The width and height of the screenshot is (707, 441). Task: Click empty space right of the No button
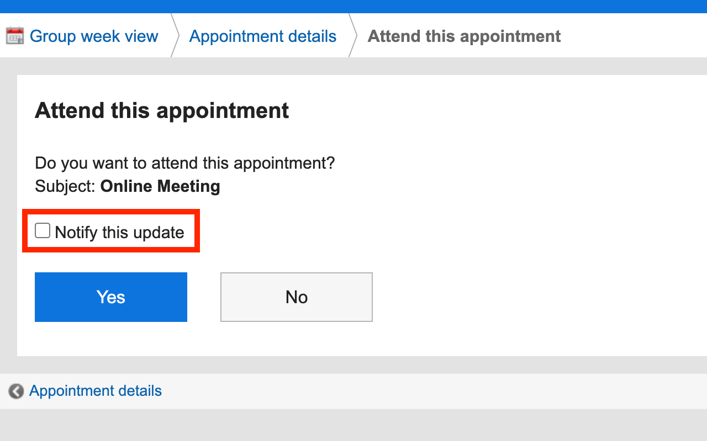point(497,297)
